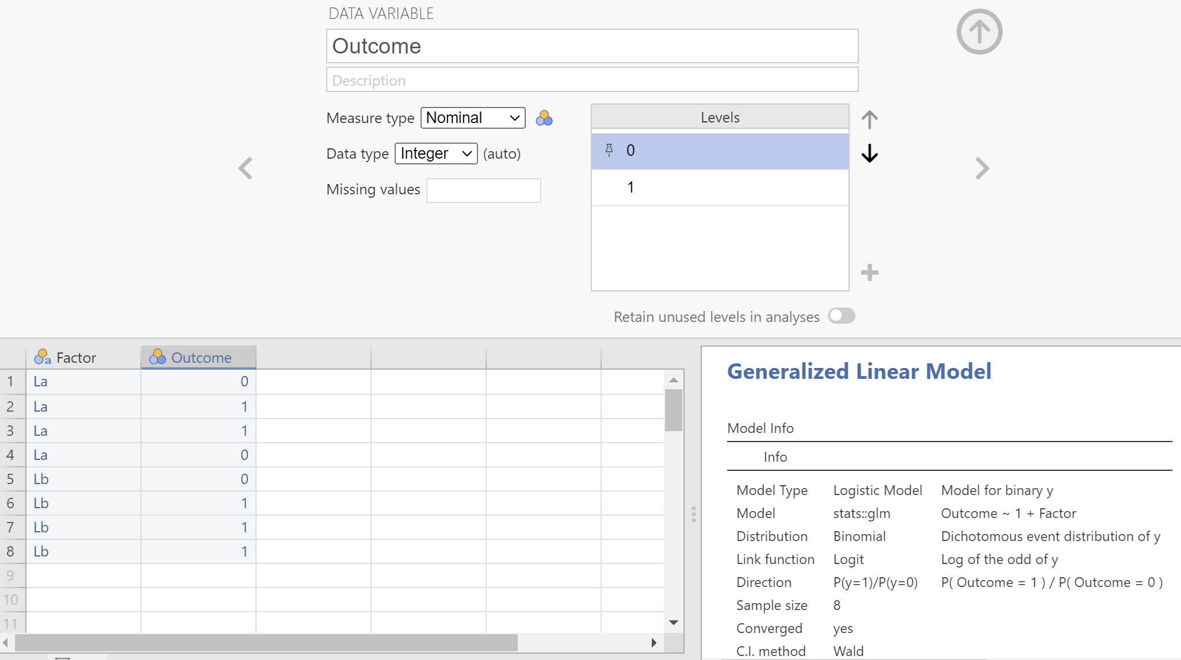Click the Description text field
This screenshot has width=1181, height=660.
[592, 80]
